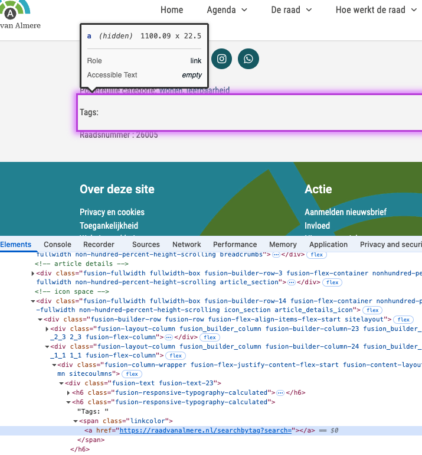Collapse the span linkcolor node
The height and width of the screenshot is (455, 422).
coord(76,421)
